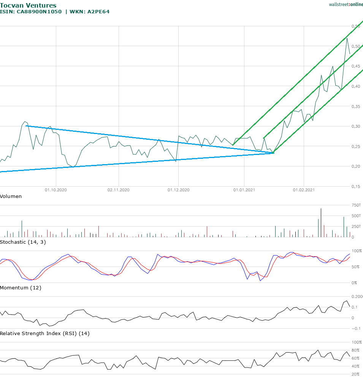
Task: Select the ISIN: CA88900N1050 text
Action: pos(31,11)
